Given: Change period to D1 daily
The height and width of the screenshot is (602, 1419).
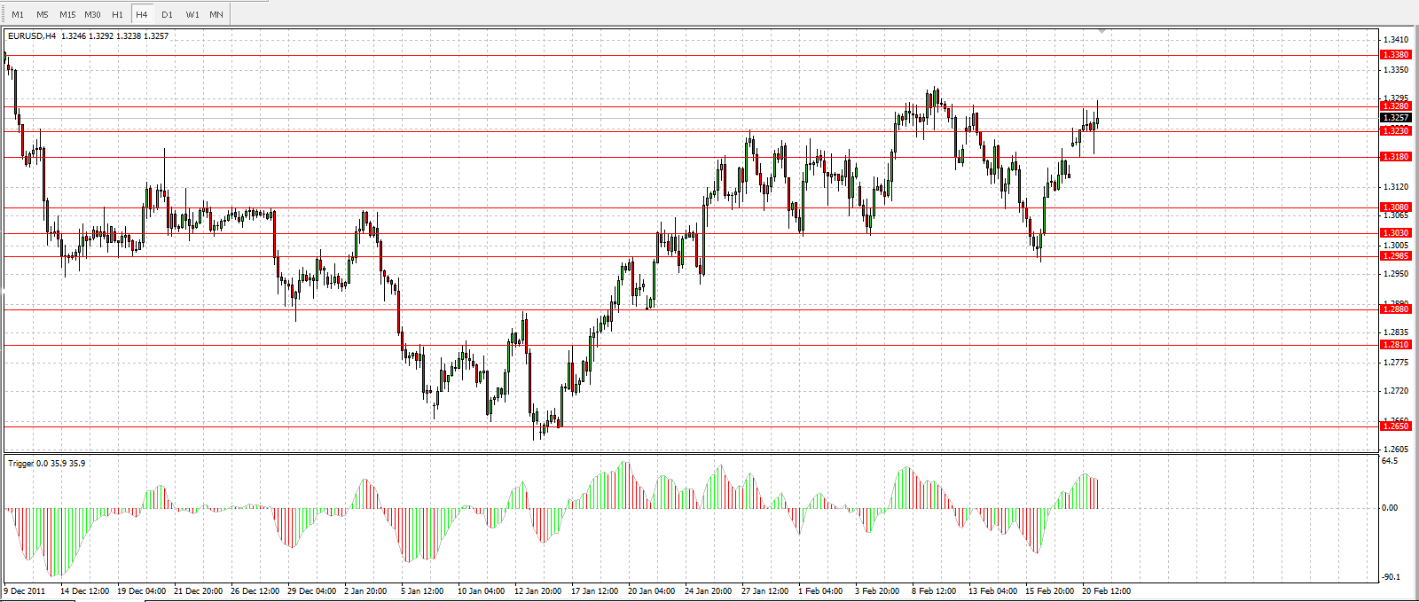Looking at the screenshot, I should pos(168,14).
